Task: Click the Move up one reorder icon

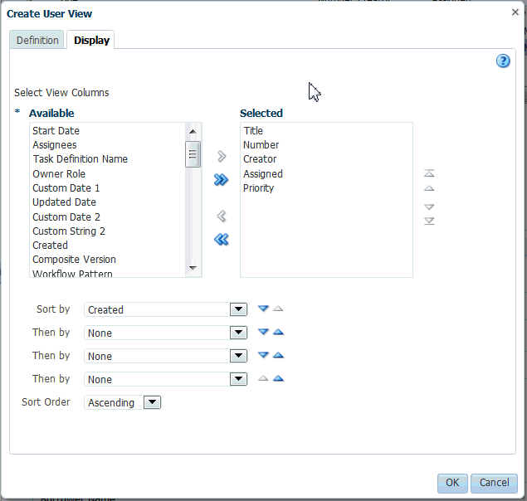Action: click(429, 188)
